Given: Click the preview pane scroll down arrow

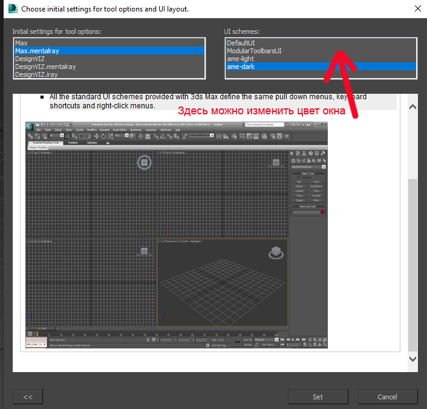Looking at the screenshot, I should tap(412, 359).
